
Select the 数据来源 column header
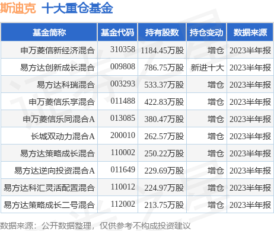(250, 32)
